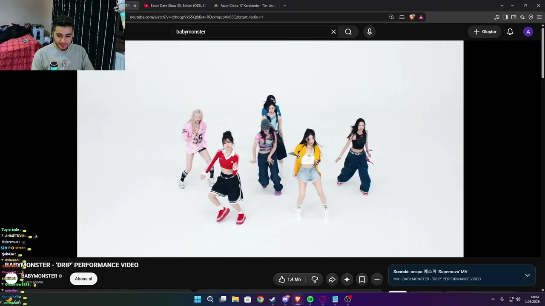Open the browser hamburger main menu
Screen dimensions: 545x306
tap(539, 17)
